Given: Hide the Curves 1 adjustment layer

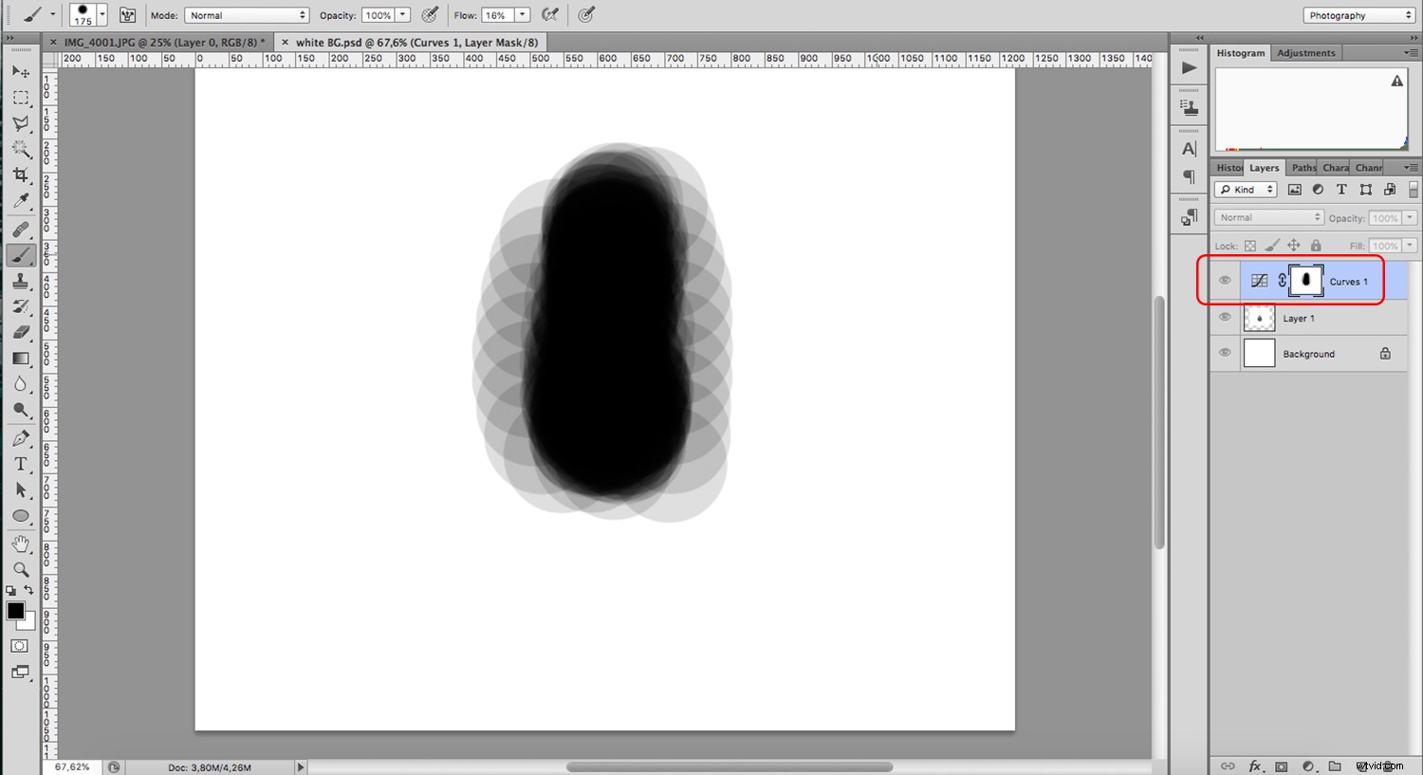Looking at the screenshot, I should tap(1225, 280).
